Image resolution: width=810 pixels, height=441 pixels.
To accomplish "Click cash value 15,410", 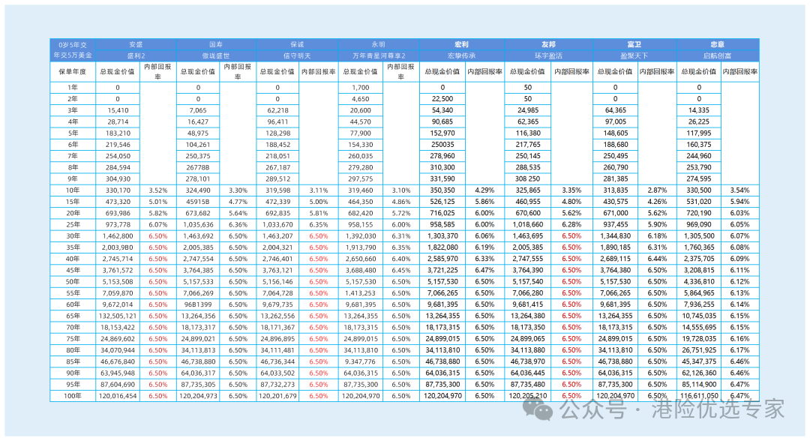I will (x=118, y=110).
